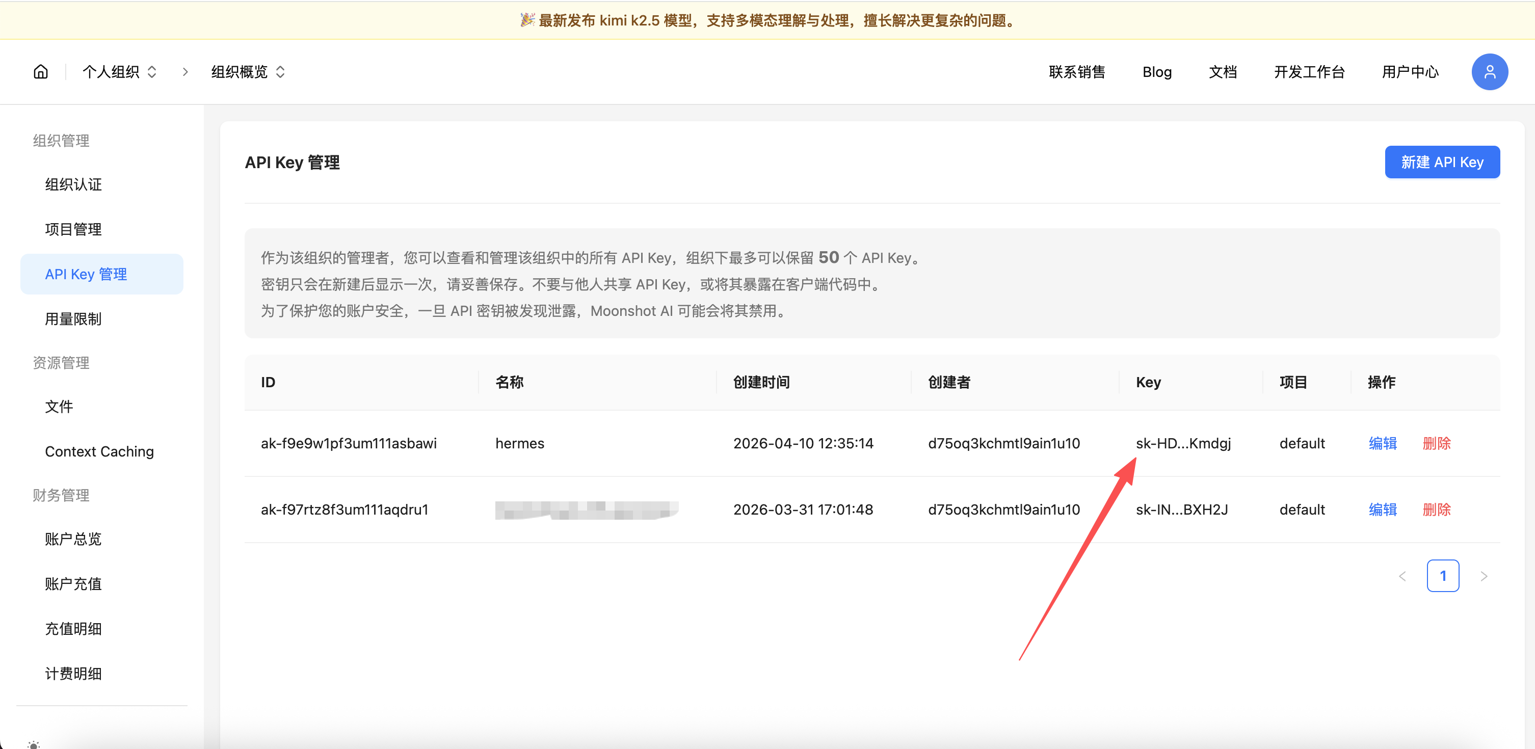
Task: Open the 文档 link in top navigation
Action: pyautogui.click(x=1223, y=71)
